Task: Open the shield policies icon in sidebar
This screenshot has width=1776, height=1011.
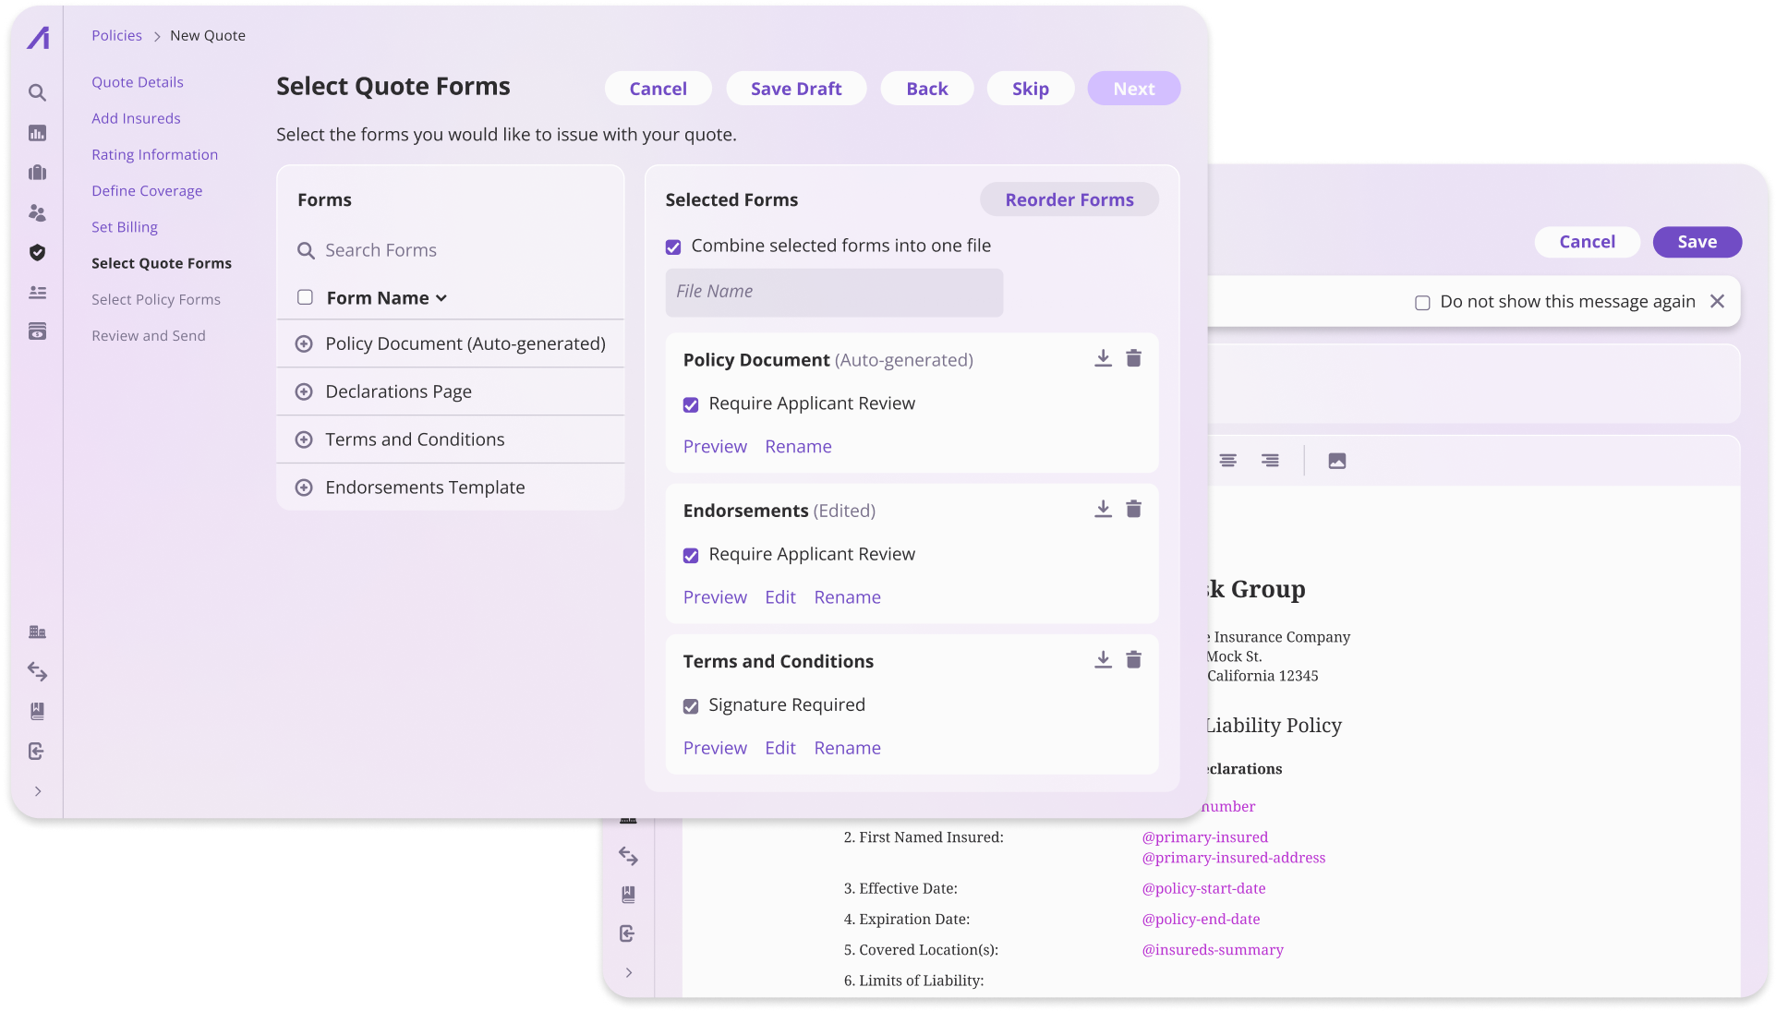Action: [37, 253]
